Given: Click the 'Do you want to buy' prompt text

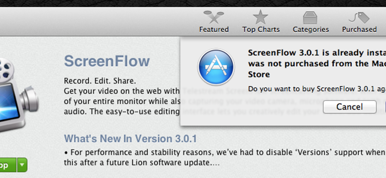Looking at the screenshot, I should coord(317,89).
